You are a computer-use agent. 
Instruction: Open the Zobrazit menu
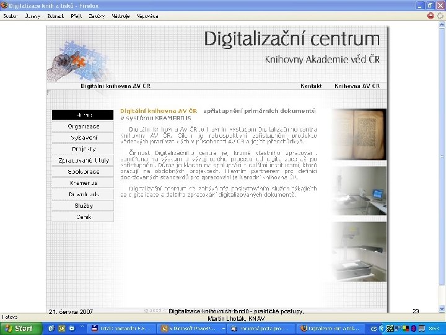(x=56, y=16)
